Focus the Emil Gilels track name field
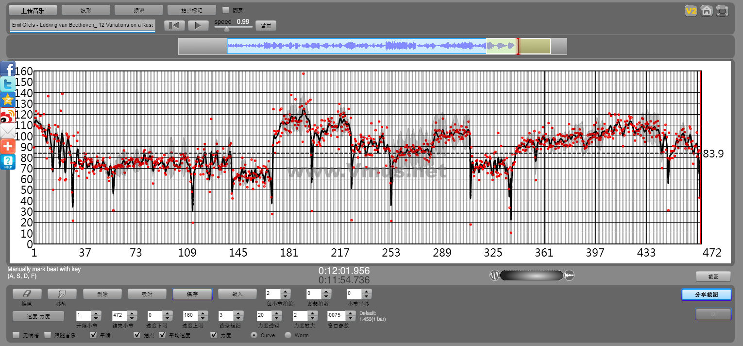The height and width of the screenshot is (346, 743). [82, 25]
